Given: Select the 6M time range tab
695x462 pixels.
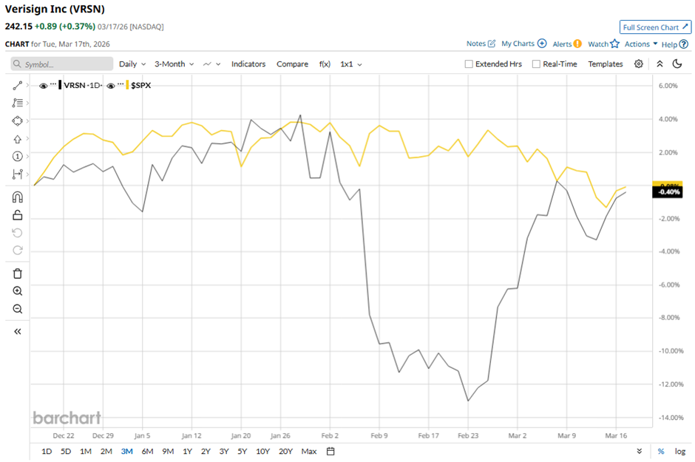Looking at the screenshot, I should tap(147, 451).
